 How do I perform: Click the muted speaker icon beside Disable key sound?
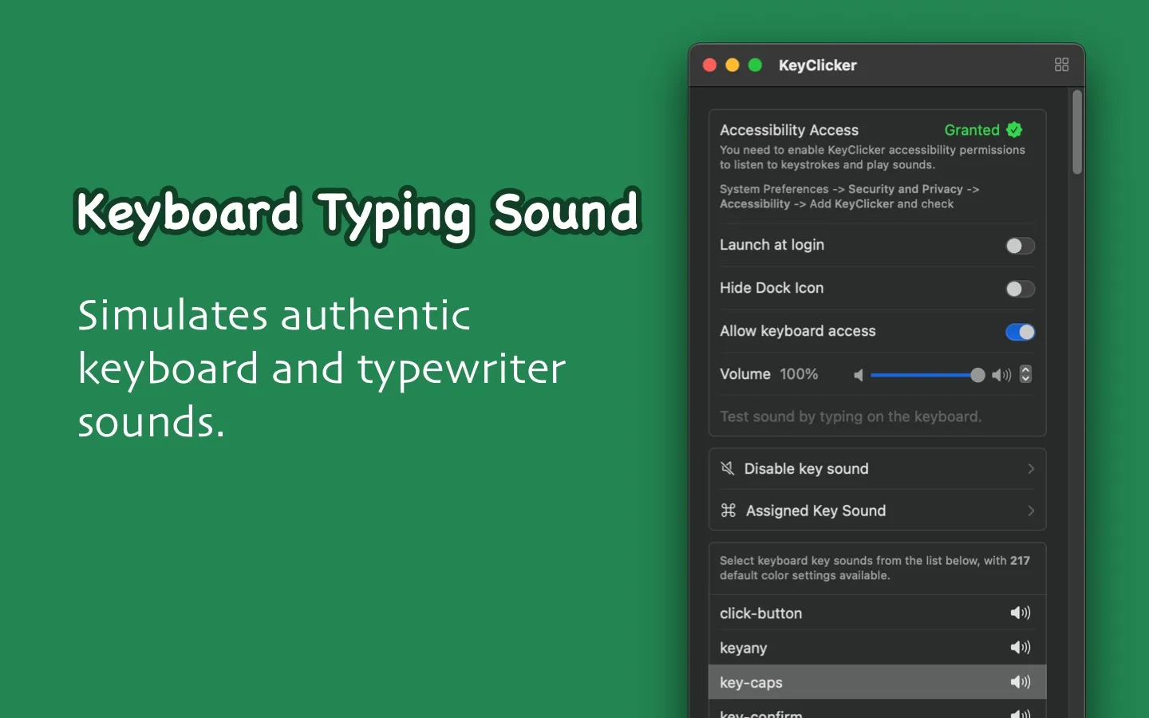727,468
